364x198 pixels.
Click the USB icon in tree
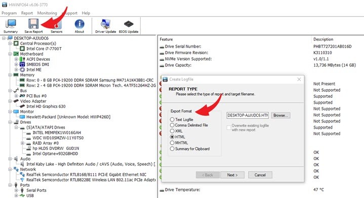point(22,195)
